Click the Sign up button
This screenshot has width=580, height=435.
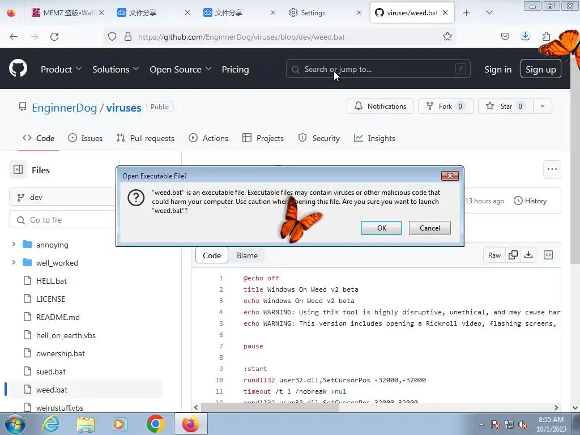[540, 69]
